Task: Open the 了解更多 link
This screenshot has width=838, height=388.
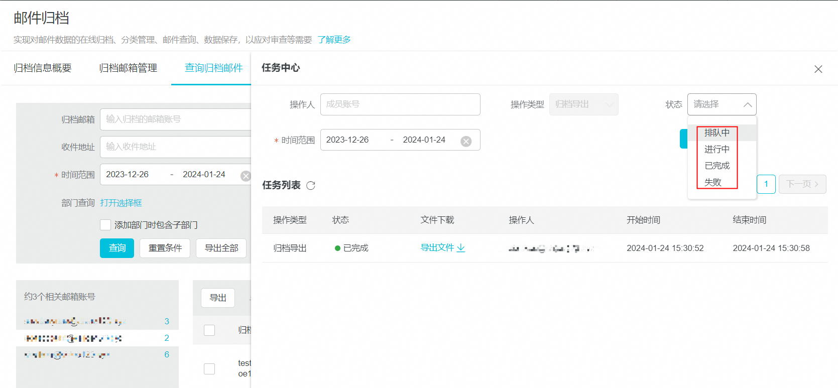Action: [x=334, y=40]
